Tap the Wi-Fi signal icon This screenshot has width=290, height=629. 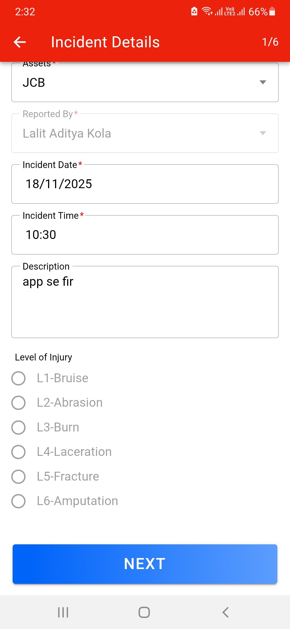[x=207, y=11]
